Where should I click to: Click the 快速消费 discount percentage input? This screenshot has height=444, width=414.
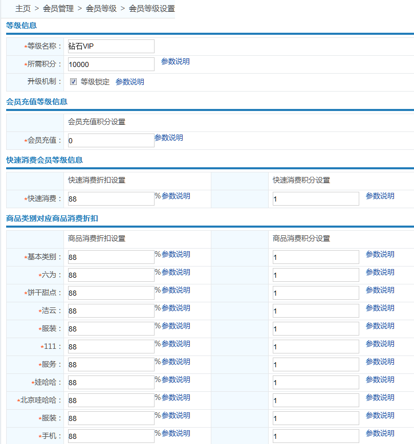111,198
